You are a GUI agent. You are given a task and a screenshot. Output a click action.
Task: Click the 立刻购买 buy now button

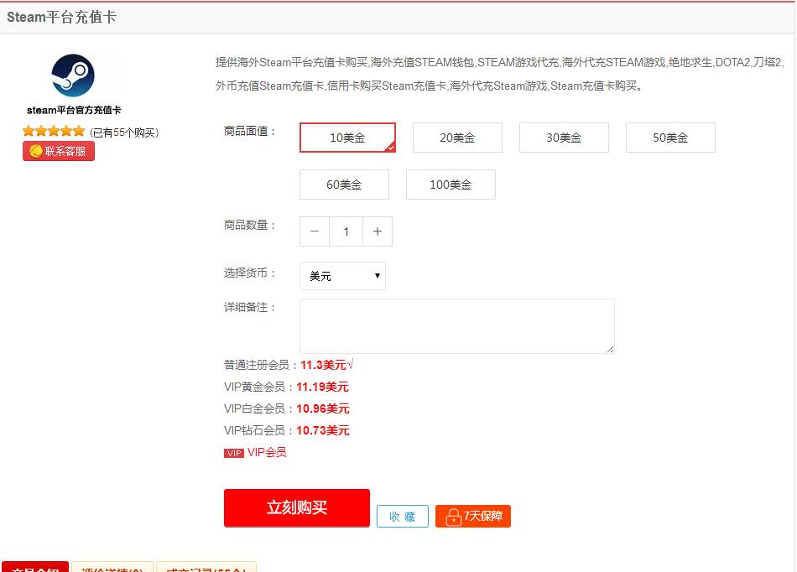click(x=296, y=507)
